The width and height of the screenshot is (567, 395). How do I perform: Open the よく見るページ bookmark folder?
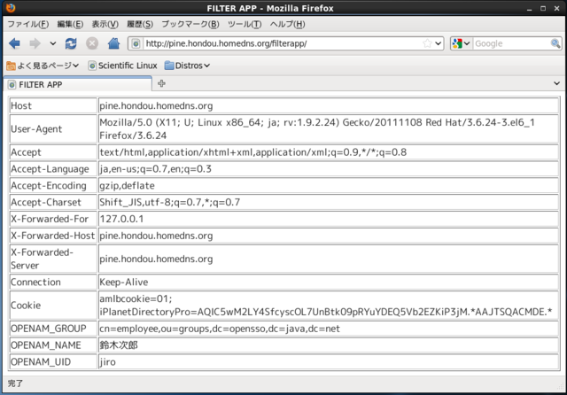43,65
